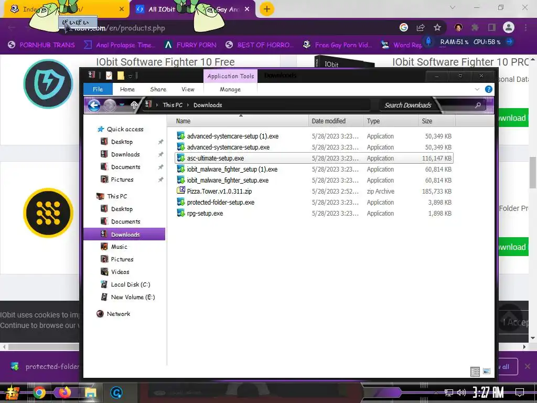Go back with Explorer back arrow

(x=94, y=105)
